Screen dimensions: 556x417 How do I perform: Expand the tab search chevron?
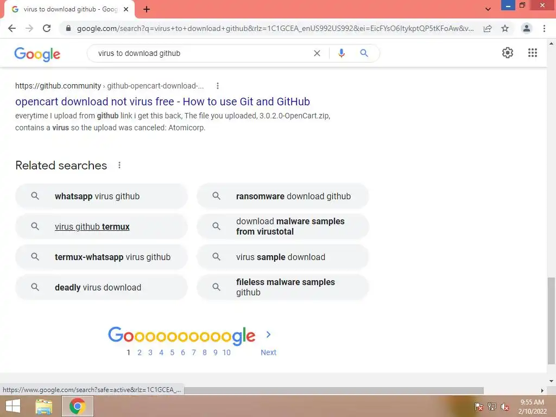488,9
